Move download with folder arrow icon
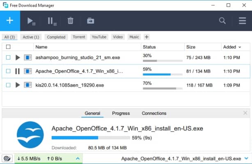 90,21
